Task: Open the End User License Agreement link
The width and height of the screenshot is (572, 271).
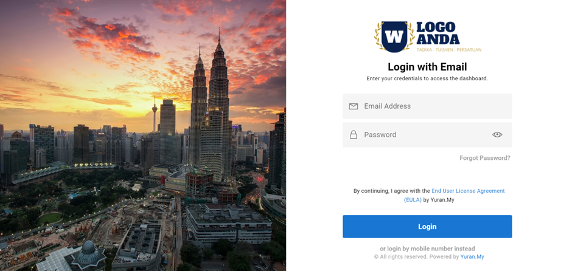Action: 468,191
